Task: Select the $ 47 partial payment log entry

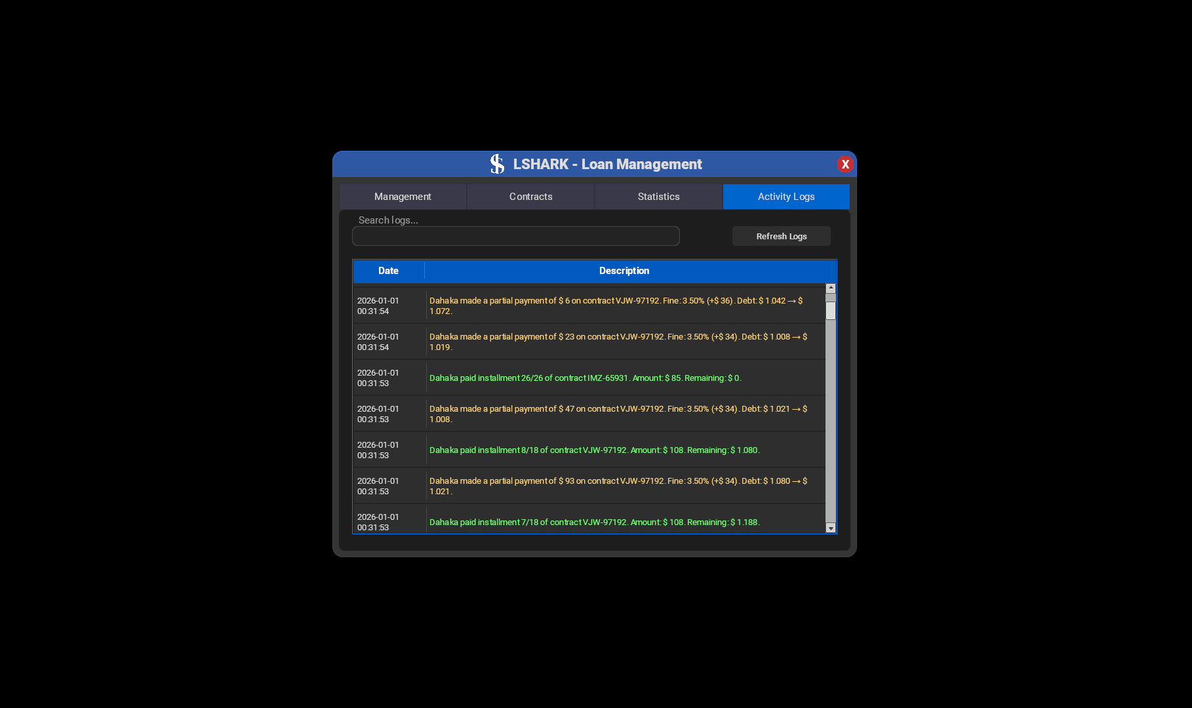Action: coord(589,414)
